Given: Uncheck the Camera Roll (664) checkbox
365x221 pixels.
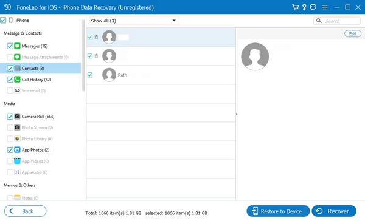Looking at the screenshot, I should (10, 116).
